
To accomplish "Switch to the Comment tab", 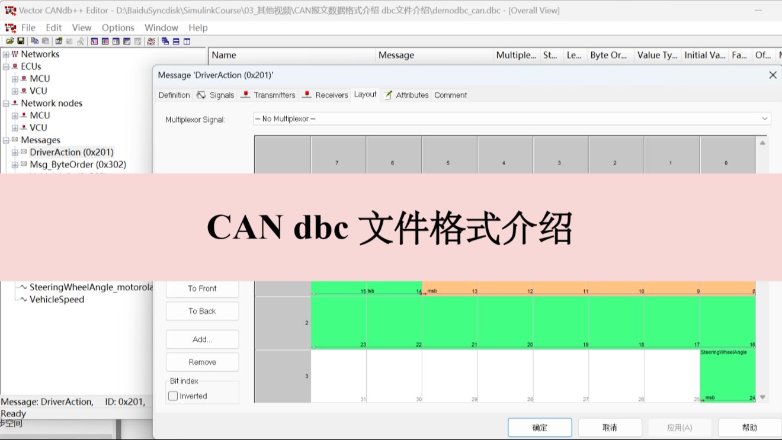I will point(451,95).
